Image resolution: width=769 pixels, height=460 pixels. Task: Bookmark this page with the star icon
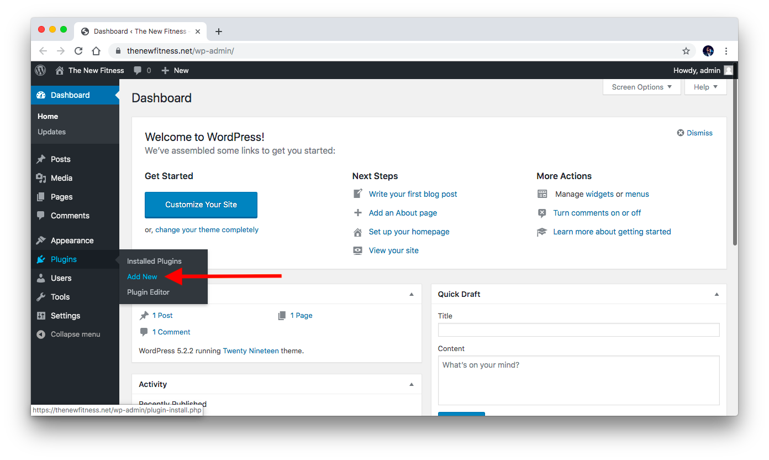coord(686,51)
